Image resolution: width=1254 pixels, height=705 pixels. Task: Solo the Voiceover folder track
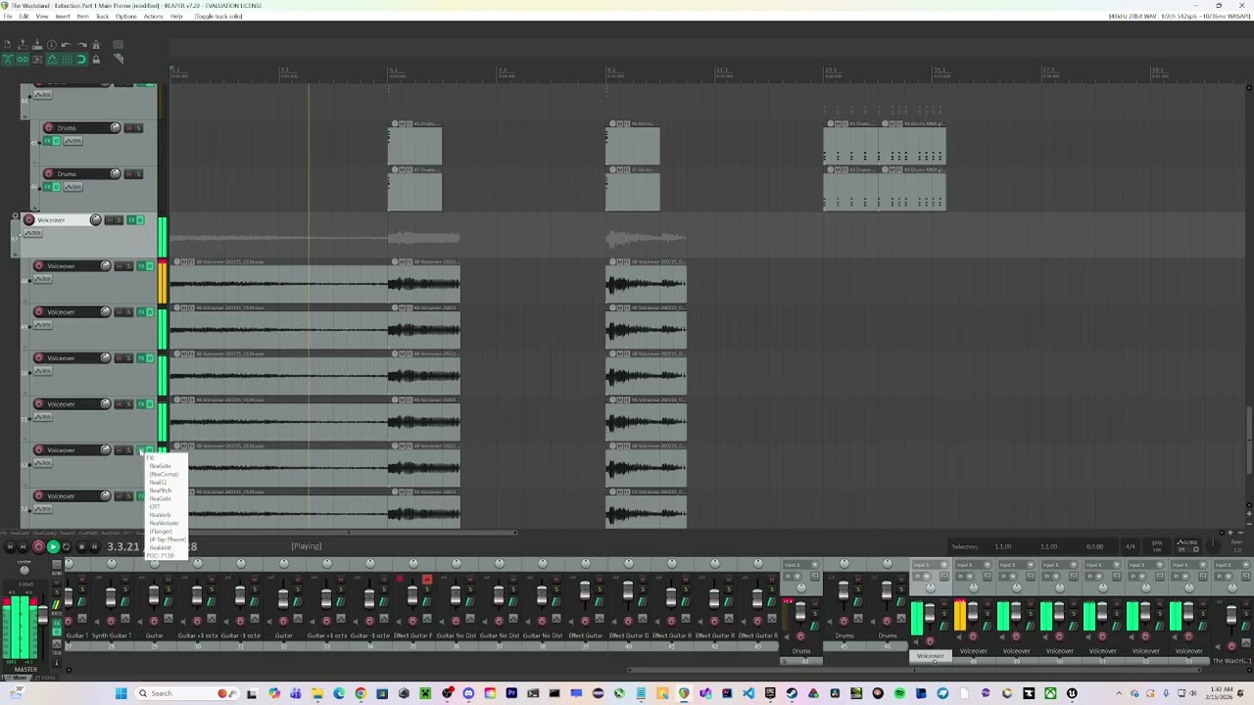pos(119,220)
